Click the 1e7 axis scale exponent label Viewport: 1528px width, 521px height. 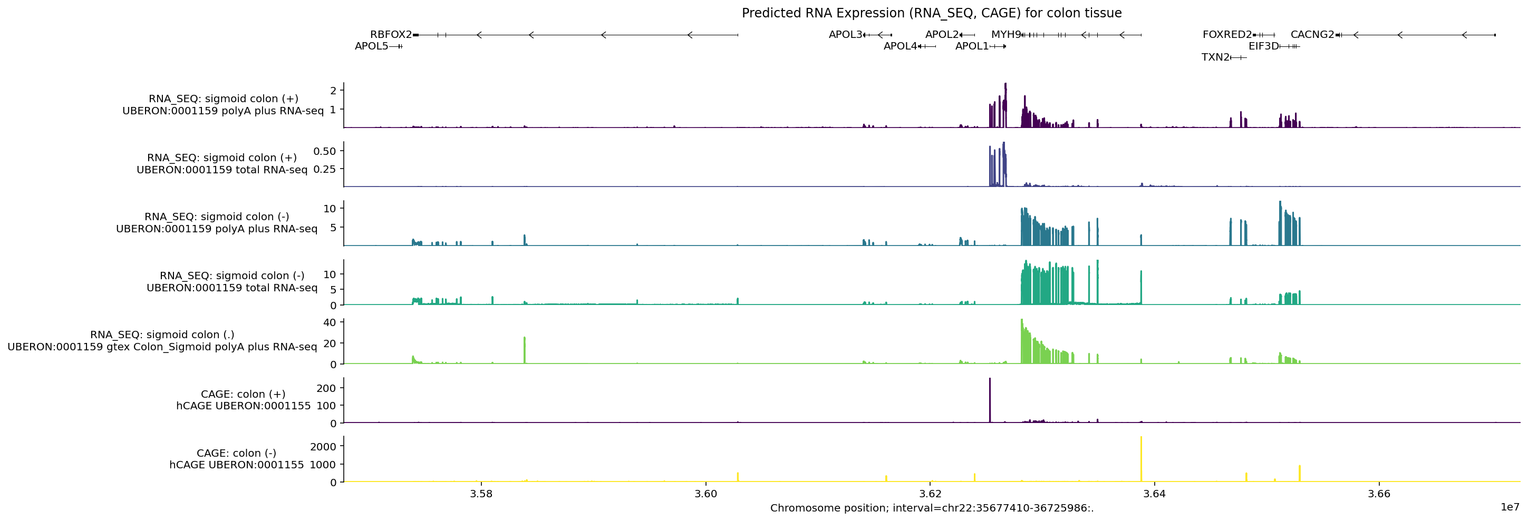(x=1510, y=507)
